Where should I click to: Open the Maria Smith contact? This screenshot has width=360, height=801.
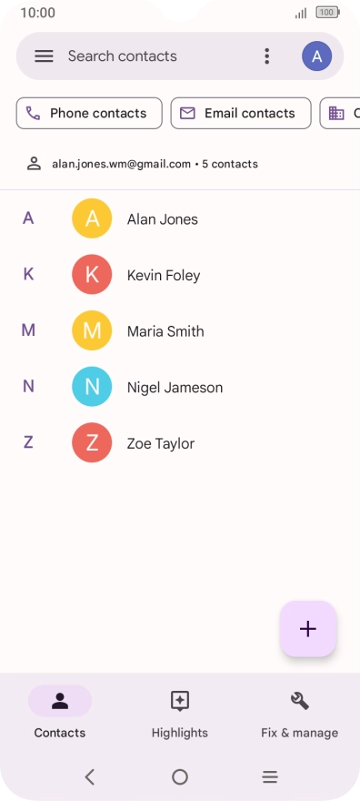(x=180, y=331)
